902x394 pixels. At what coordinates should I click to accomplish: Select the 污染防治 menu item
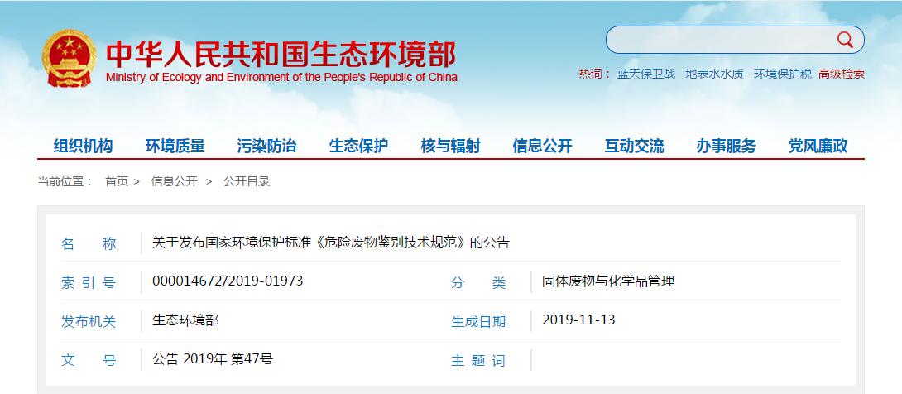tap(266, 147)
